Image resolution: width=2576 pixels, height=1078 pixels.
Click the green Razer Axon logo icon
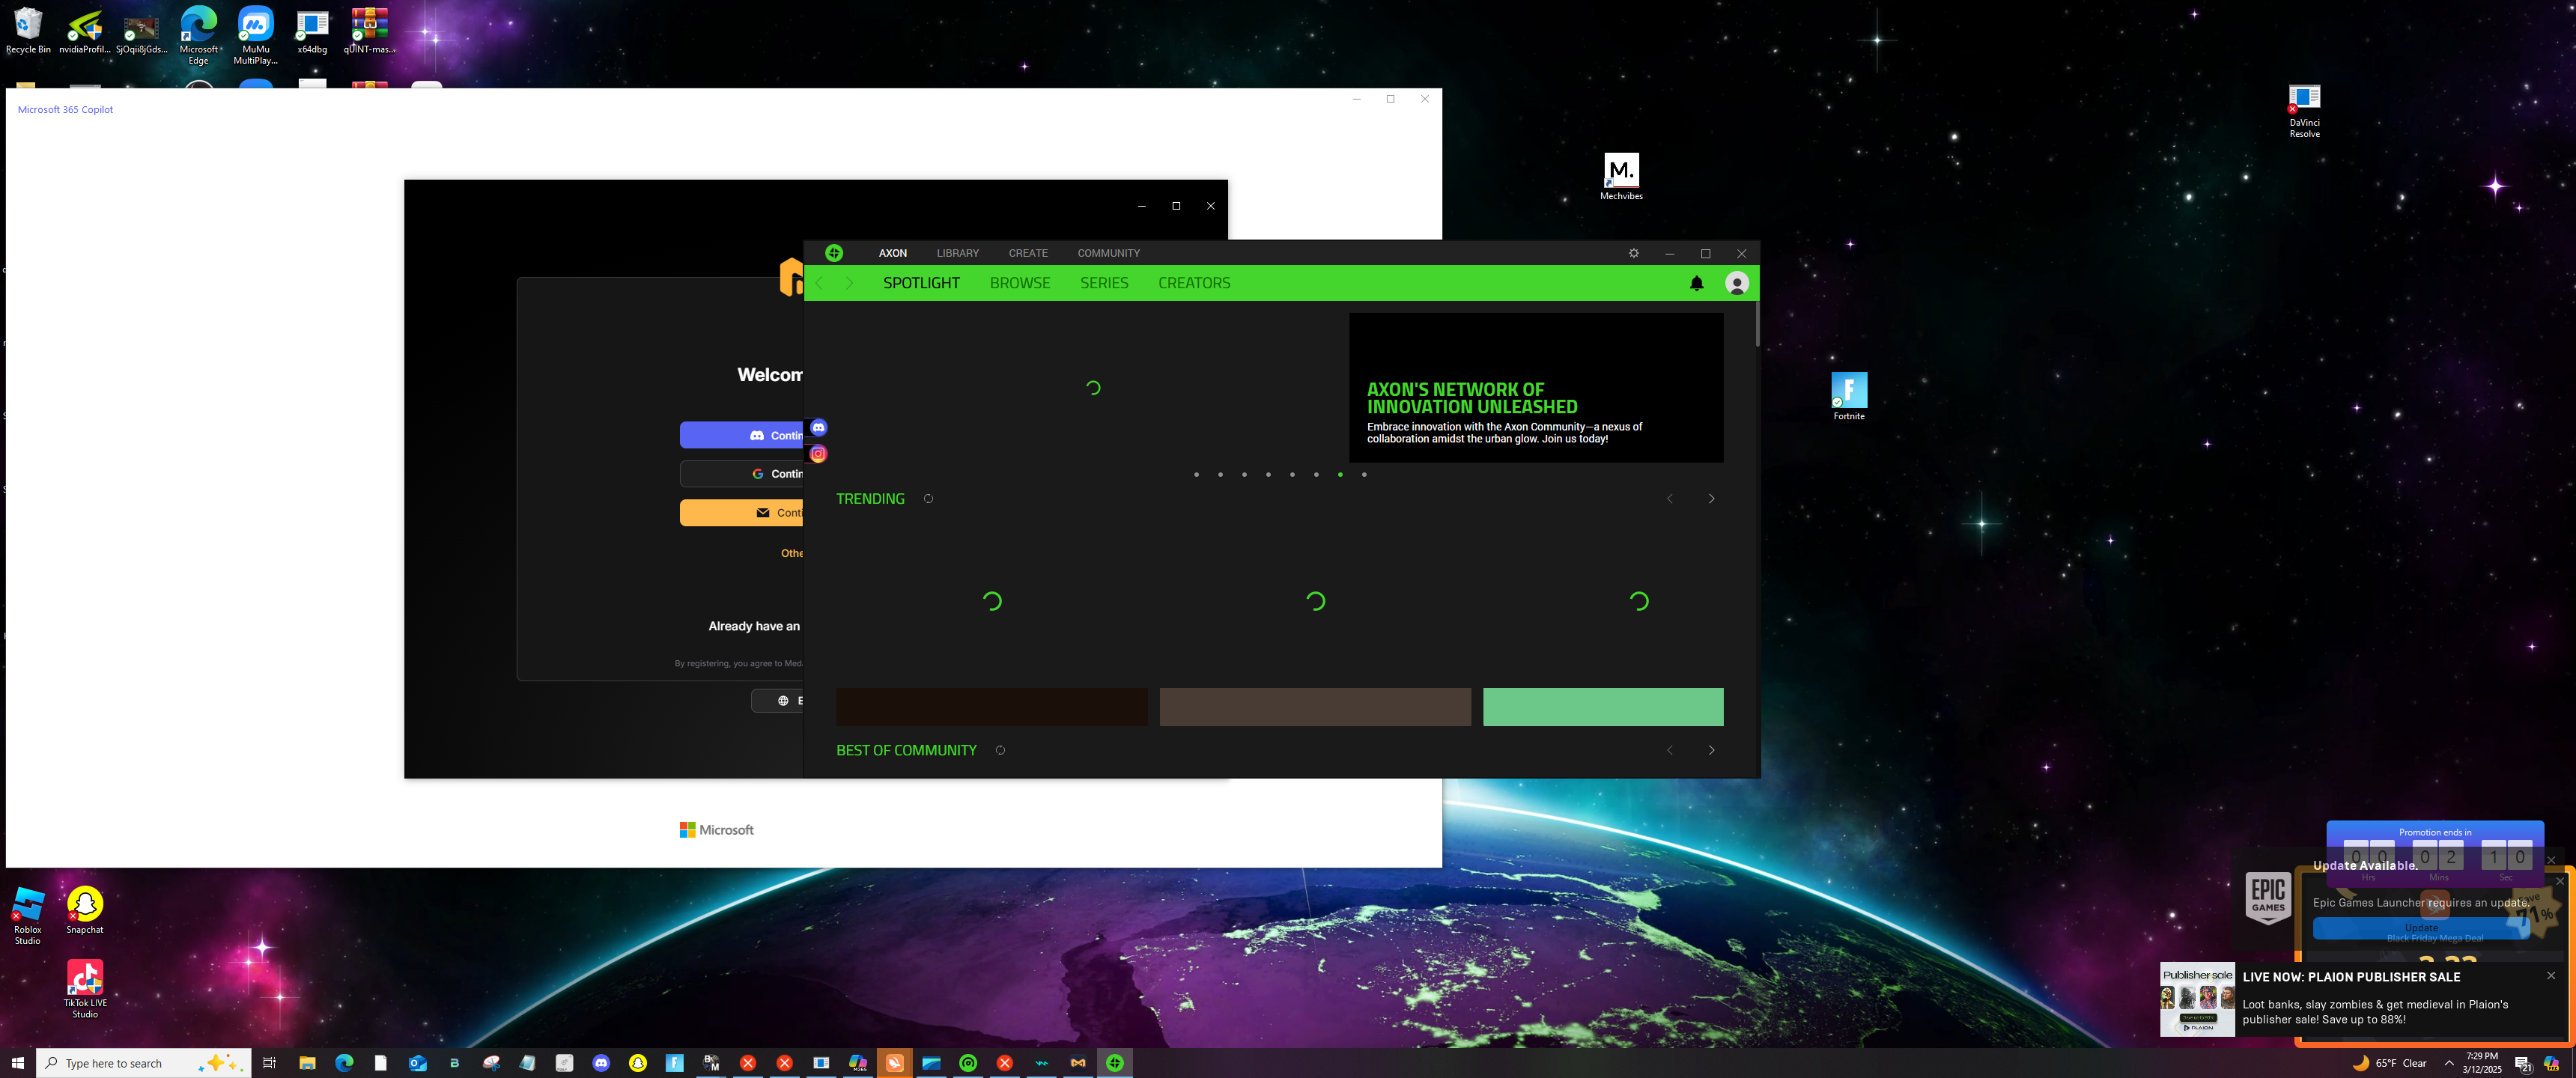pos(834,253)
